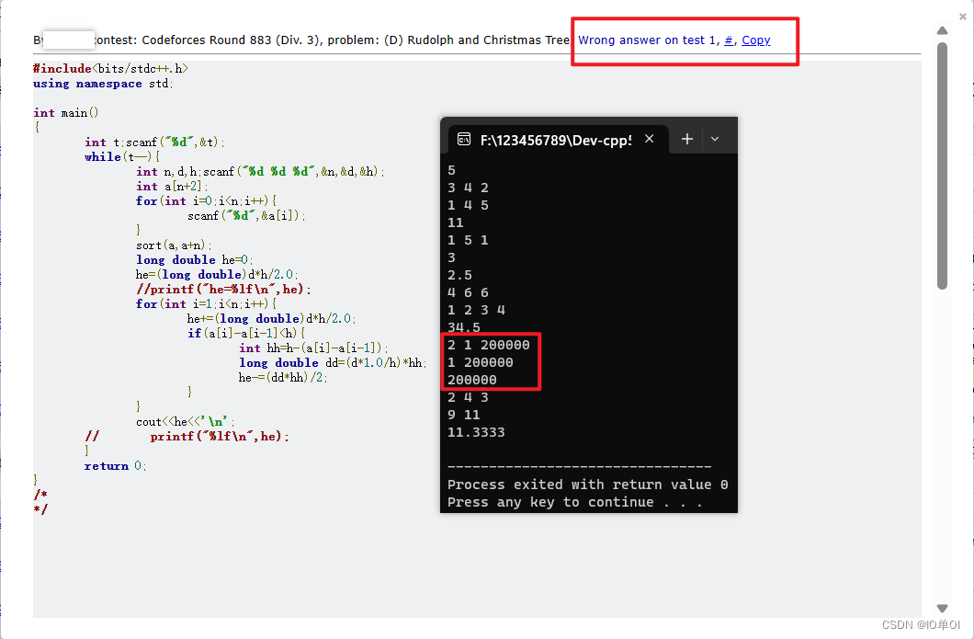The image size is (974, 639).
Task: Close the overlay with the top-right X
Action: coord(964,15)
